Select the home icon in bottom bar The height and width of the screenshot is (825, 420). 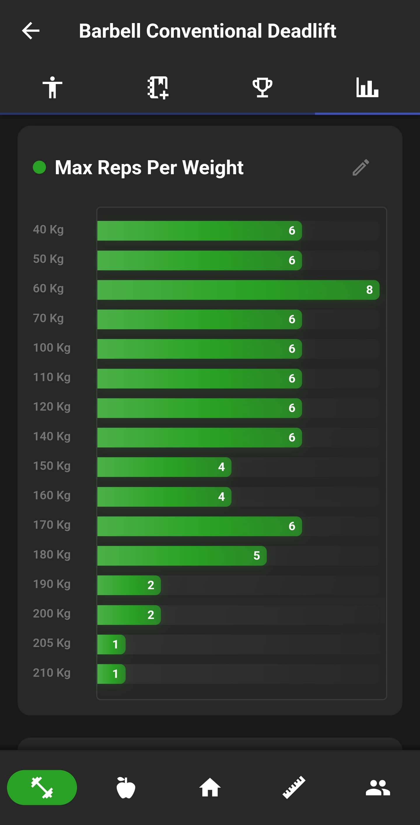[x=210, y=788]
